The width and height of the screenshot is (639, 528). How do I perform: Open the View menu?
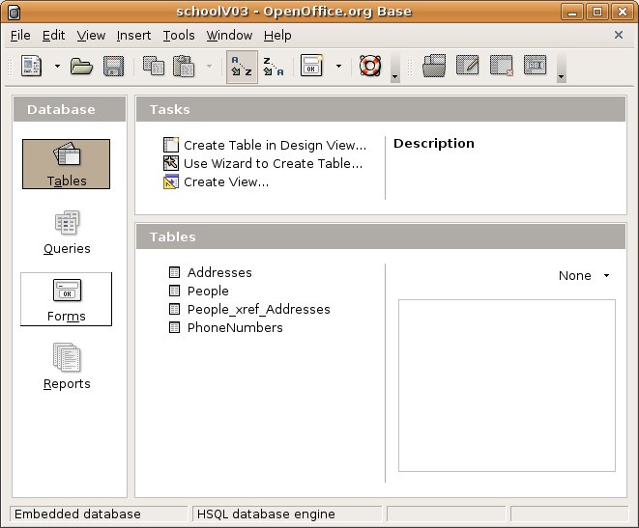[x=91, y=36]
